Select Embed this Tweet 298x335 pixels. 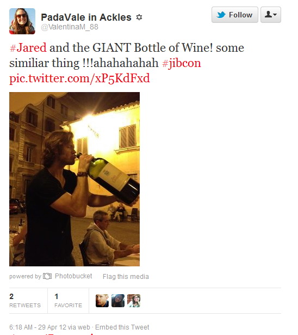[x=122, y=327]
